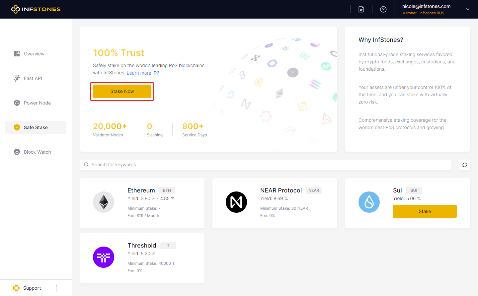This screenshot has height=296, width=478.
Task: Go to Overview section
Action: click(x=34, y=54)
